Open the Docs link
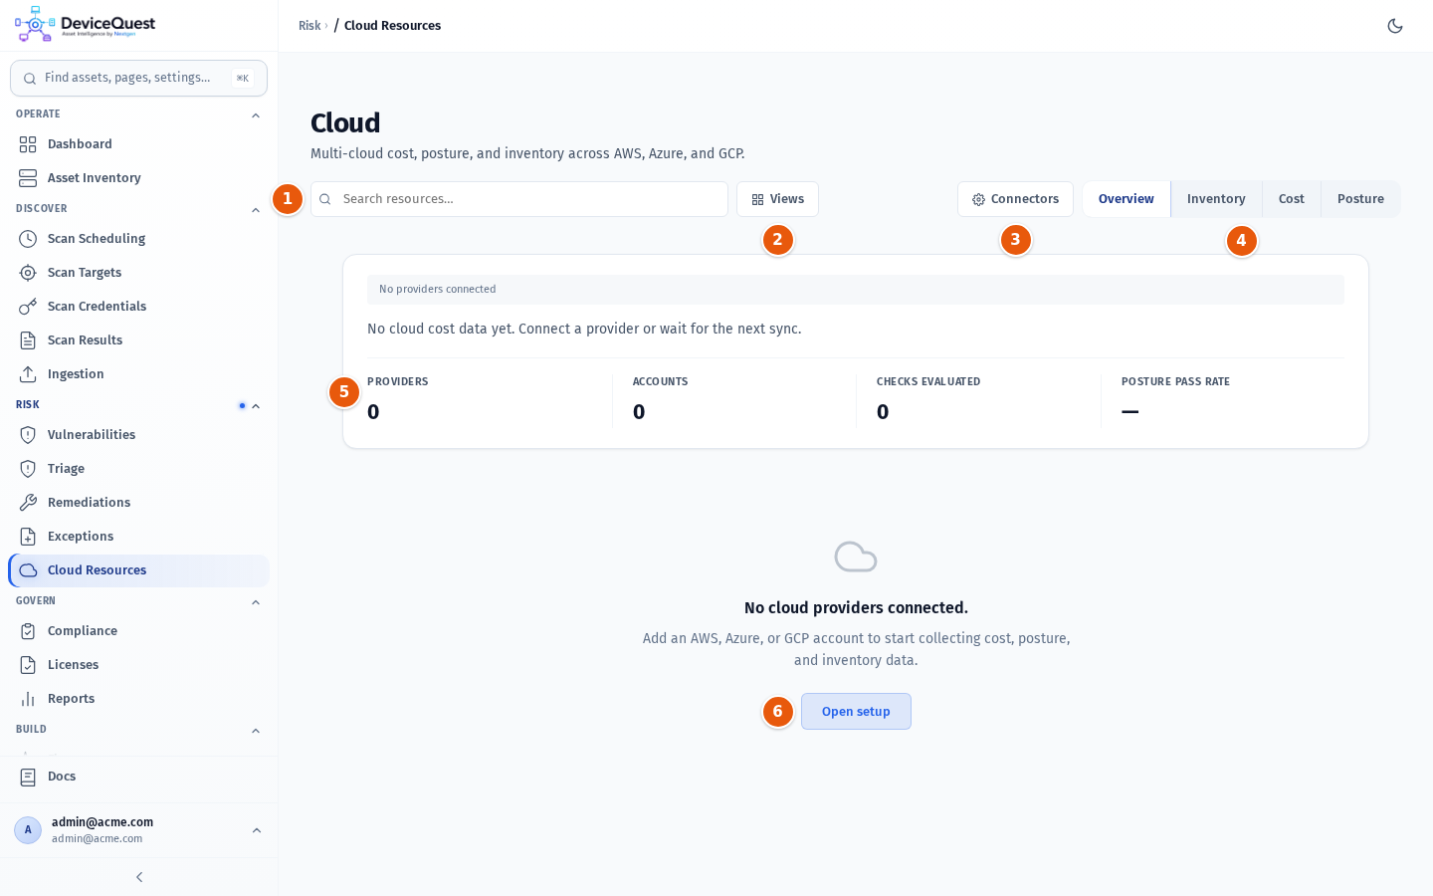This screenshot has width=1433, height=896. (138, 777)
